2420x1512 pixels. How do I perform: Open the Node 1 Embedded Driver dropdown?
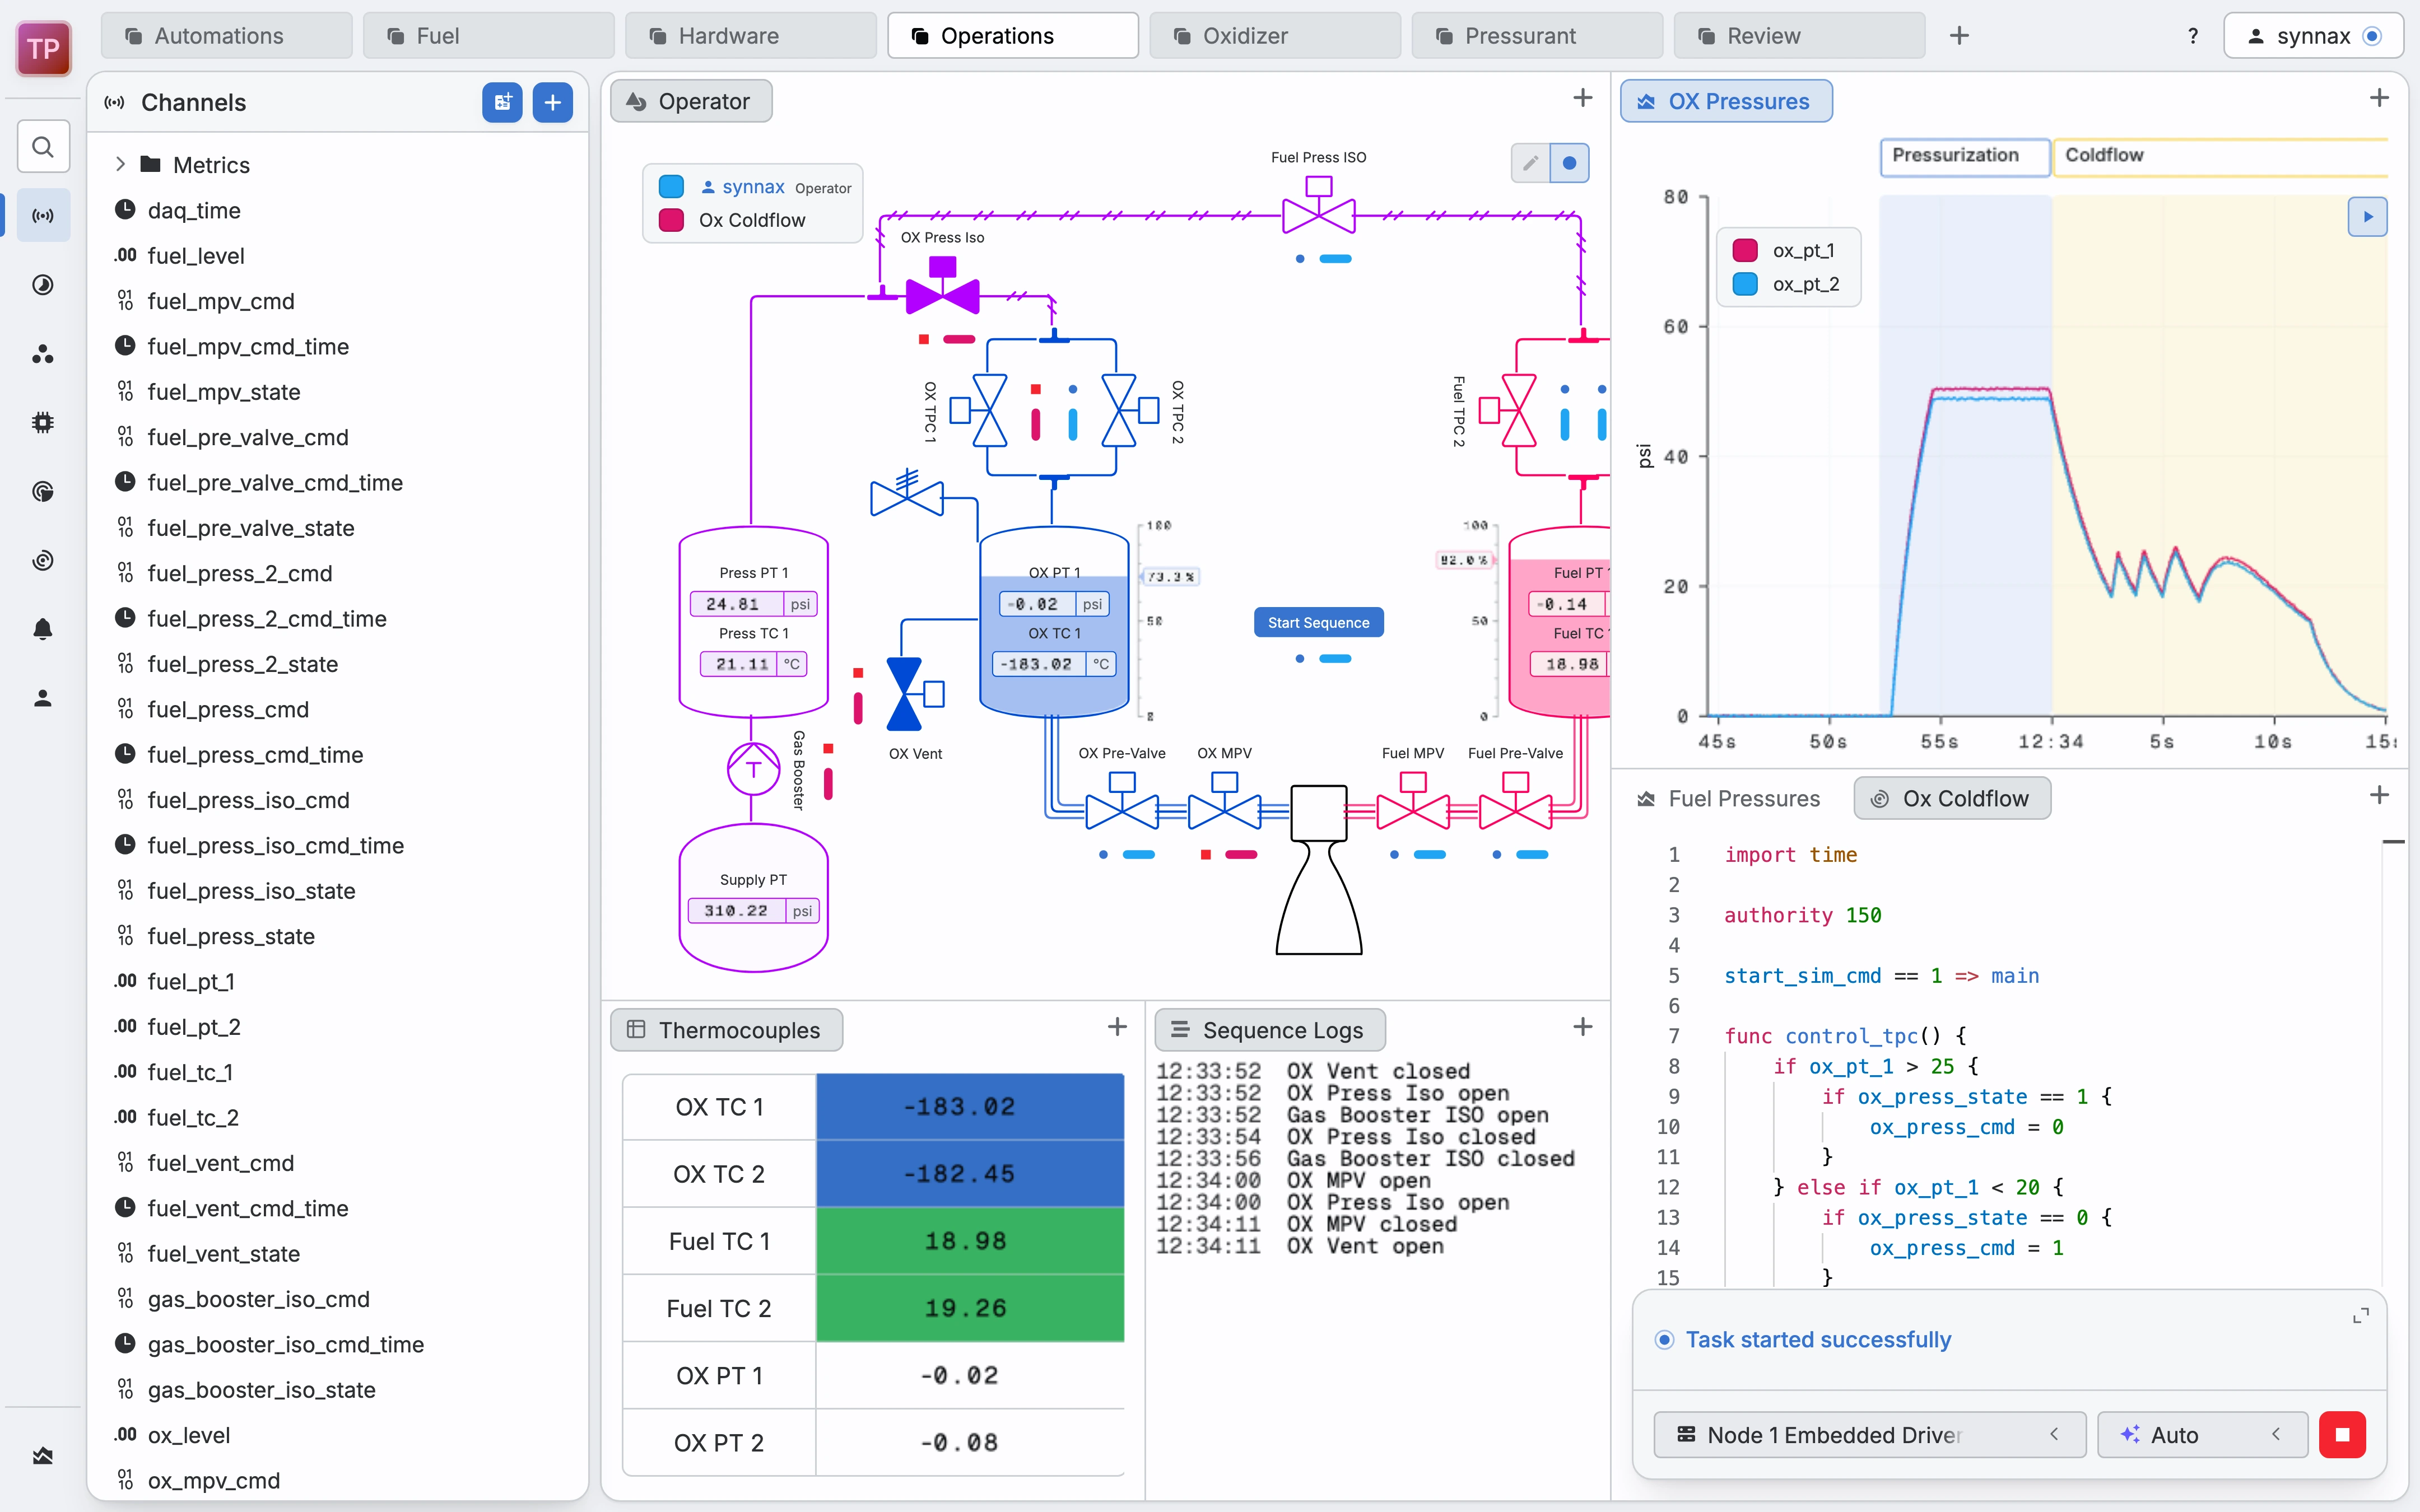tap(1869, 1435)
